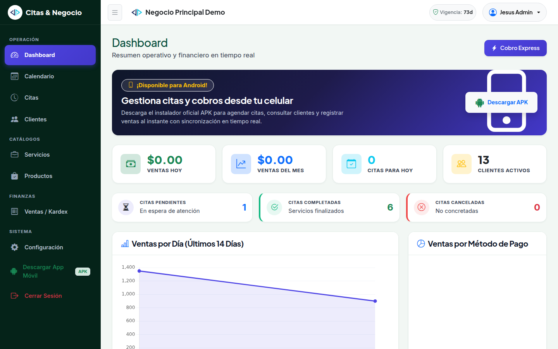This screenshot has width=558, height=349.
Task: Click the logout icon beside Cerrar Sesión
Action: point(14,296)
